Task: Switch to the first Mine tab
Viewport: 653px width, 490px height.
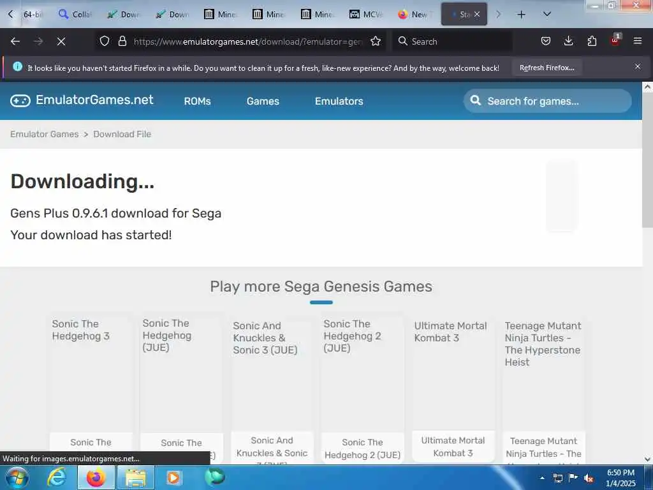Action: pyautogui.click(x=220, y=15)
